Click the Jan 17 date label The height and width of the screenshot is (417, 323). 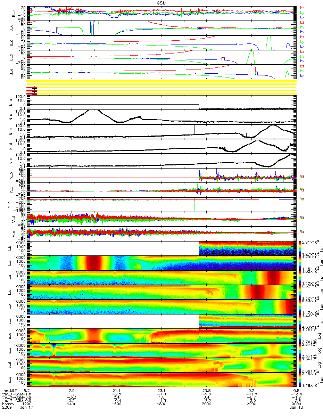click(27, 408)
